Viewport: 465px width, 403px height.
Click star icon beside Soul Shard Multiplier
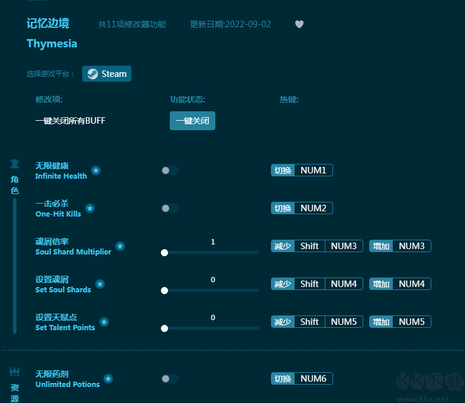[x=120, y=246]
